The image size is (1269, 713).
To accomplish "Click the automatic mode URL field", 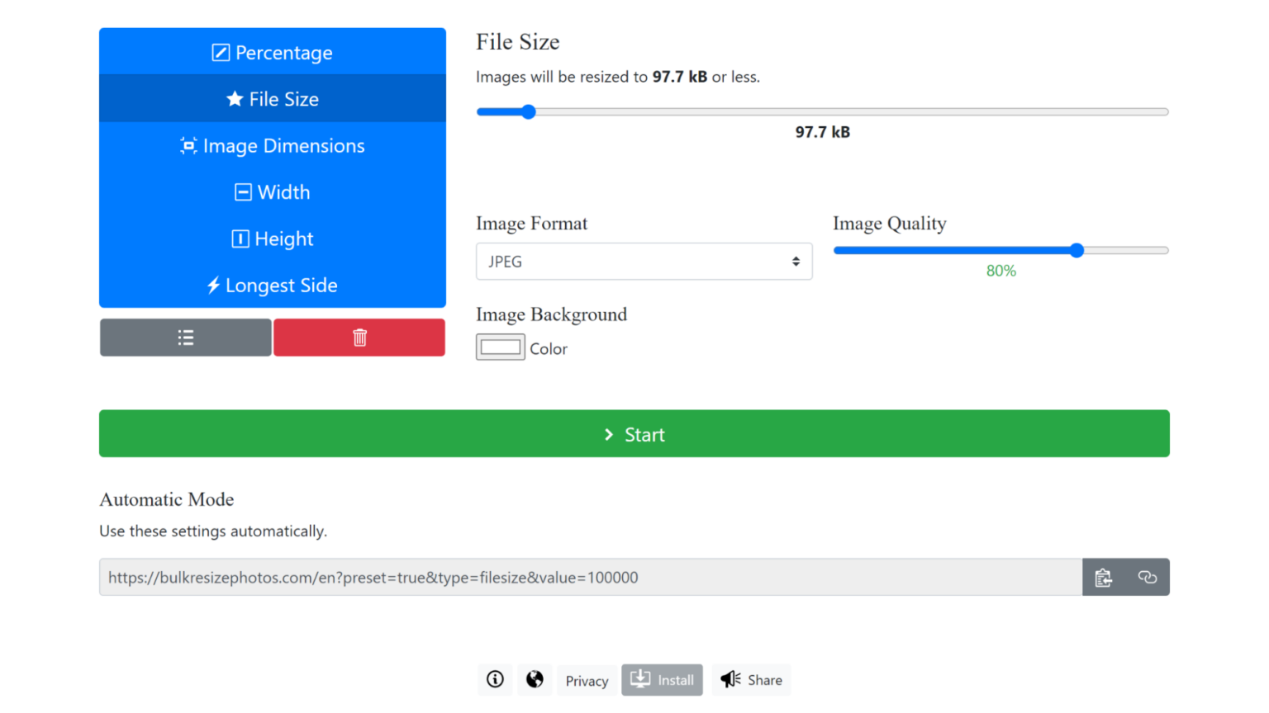I will point(578,577).
